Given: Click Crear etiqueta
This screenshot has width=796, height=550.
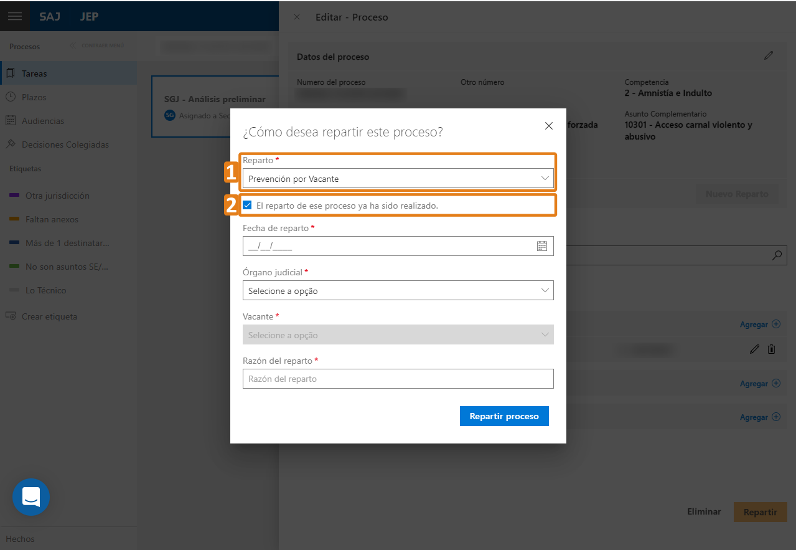Looking at the screenshot, I should pyautogui.click(x=41, y=316).
